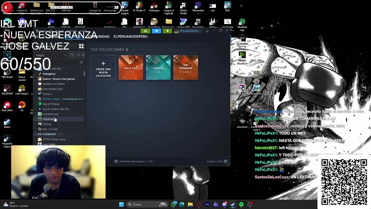Screen dimensions: 371x209
Task: Open the ELPERUANODEPERU profile tab
Action: pos(130,37)
